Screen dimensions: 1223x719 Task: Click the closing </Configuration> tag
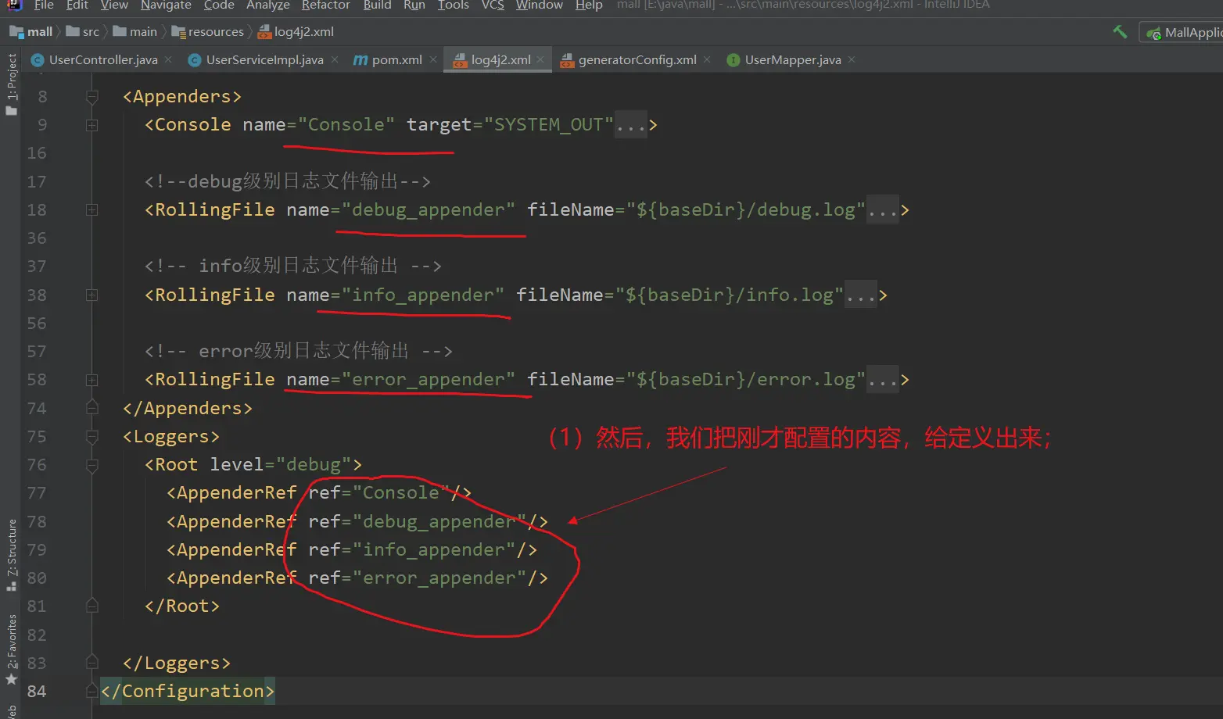click(x=188, y=692)
